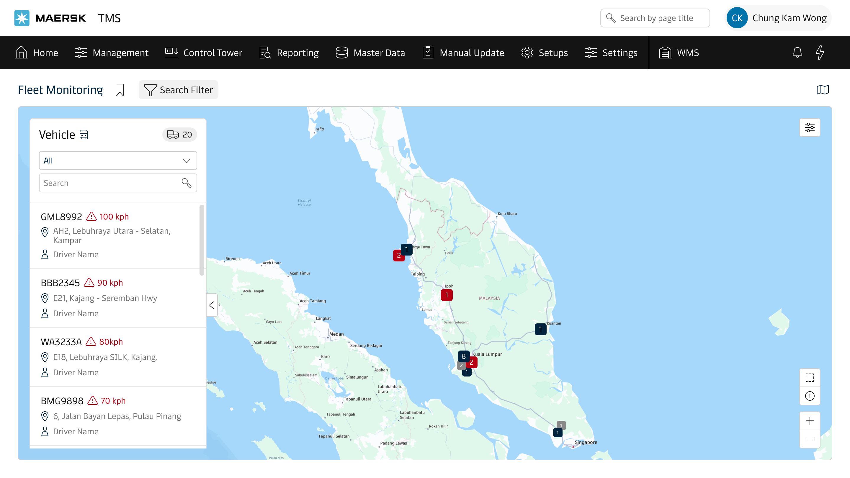Expand the All vehicle filter dropdown
This screenshot has width=850, height=478.
tap(118, 161)
